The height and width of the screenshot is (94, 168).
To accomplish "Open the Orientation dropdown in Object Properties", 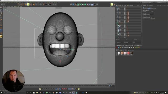I will point(153,19).
